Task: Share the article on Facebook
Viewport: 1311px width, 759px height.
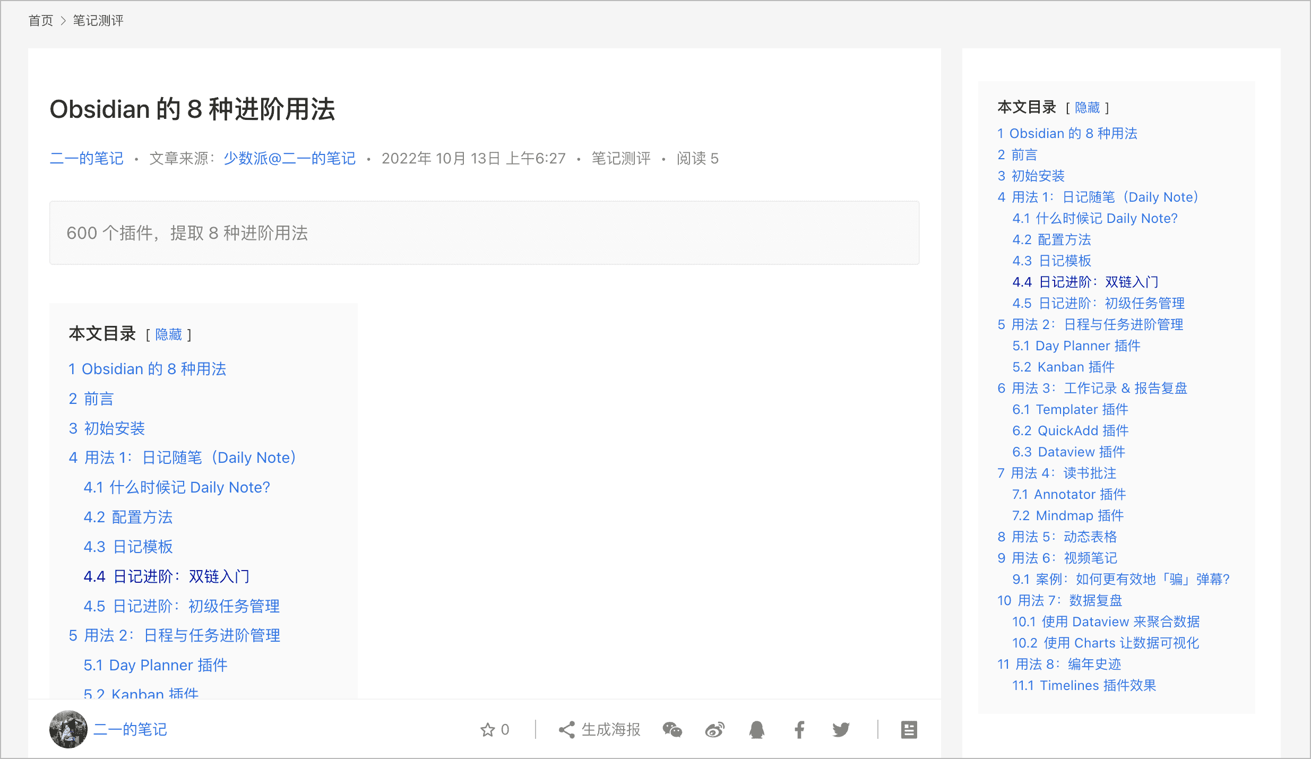Action: pos(799,730)
